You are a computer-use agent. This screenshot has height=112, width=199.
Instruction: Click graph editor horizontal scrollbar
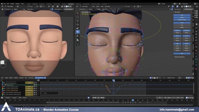pos(141,95)
